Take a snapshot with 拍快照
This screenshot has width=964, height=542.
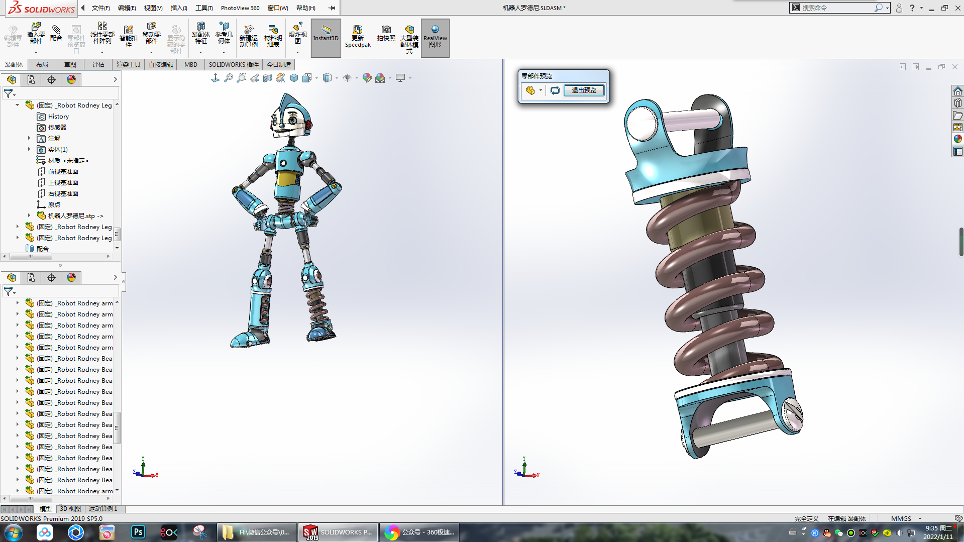click(x=386, y=33)
